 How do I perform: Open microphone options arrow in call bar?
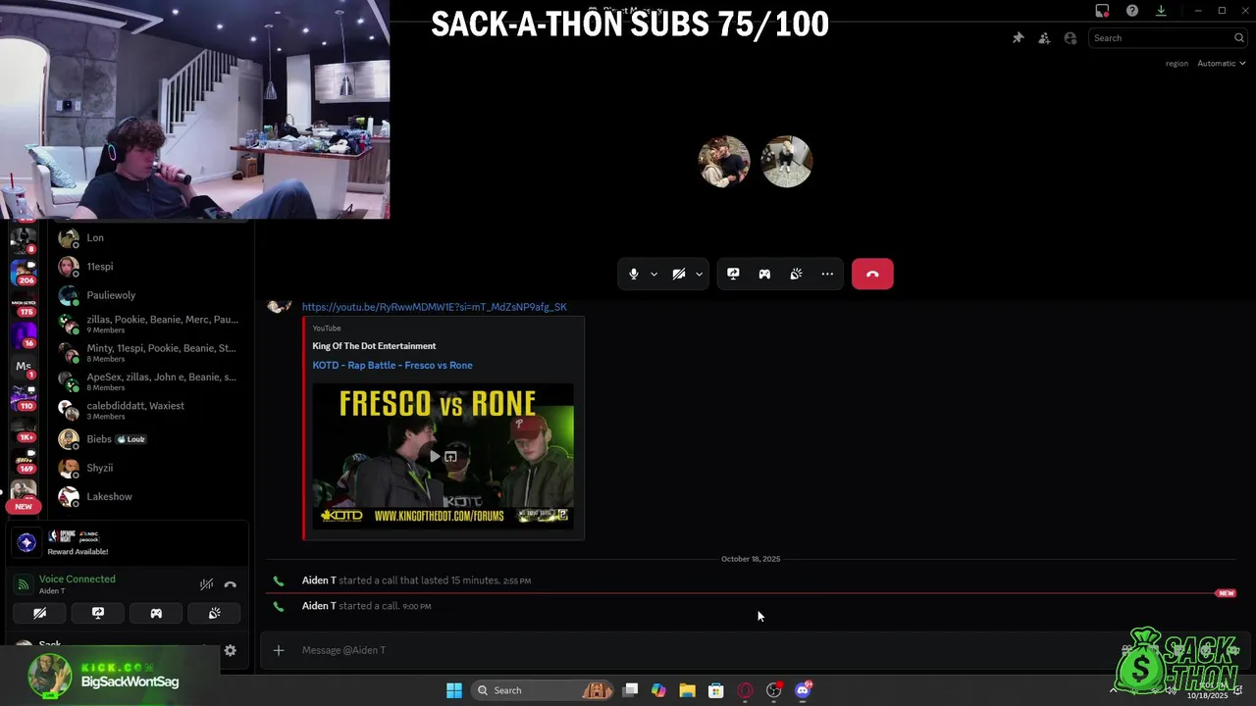pos(654,275)
